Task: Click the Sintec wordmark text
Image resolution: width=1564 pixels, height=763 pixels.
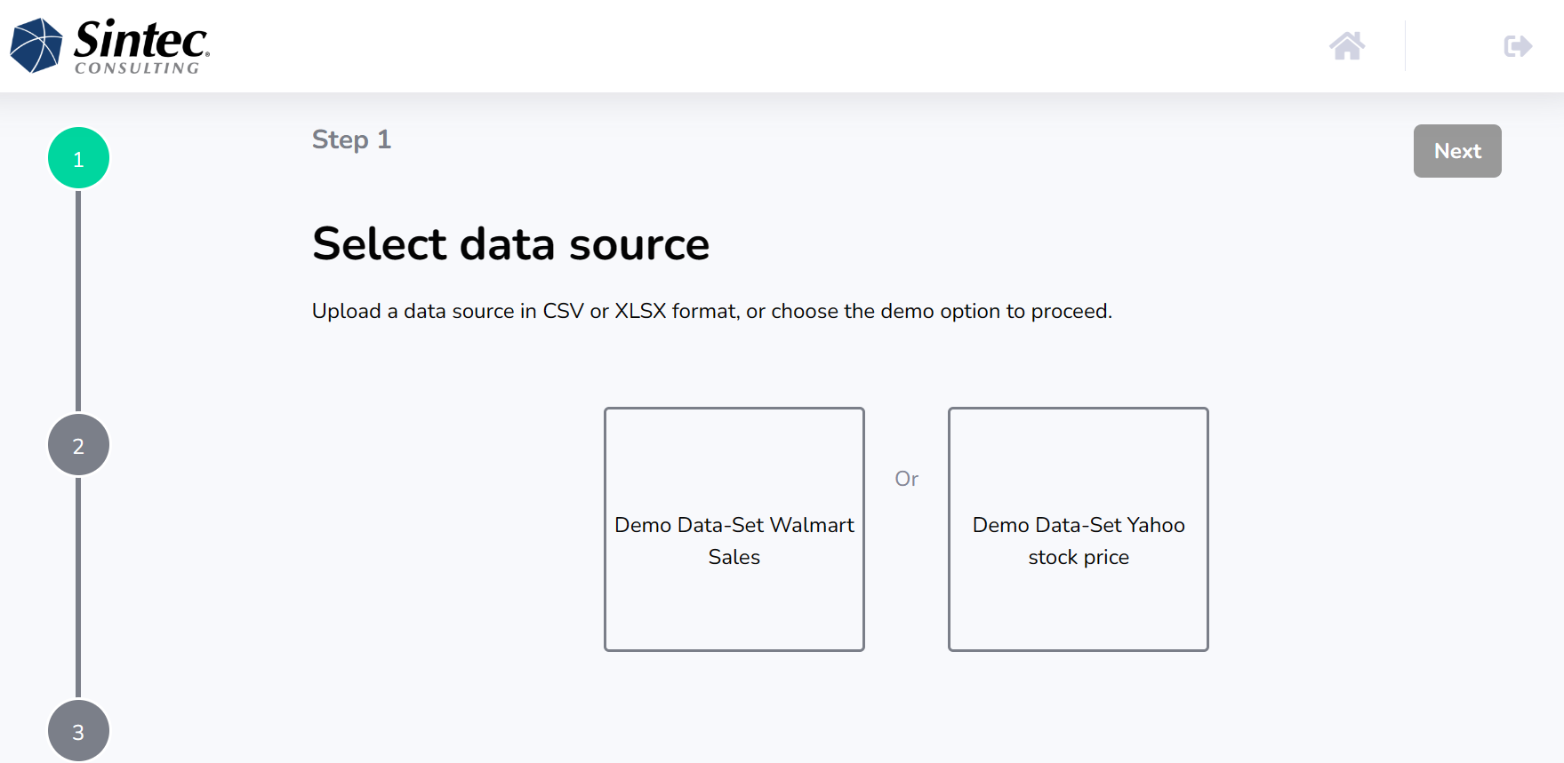Action: tap(141, 40)
